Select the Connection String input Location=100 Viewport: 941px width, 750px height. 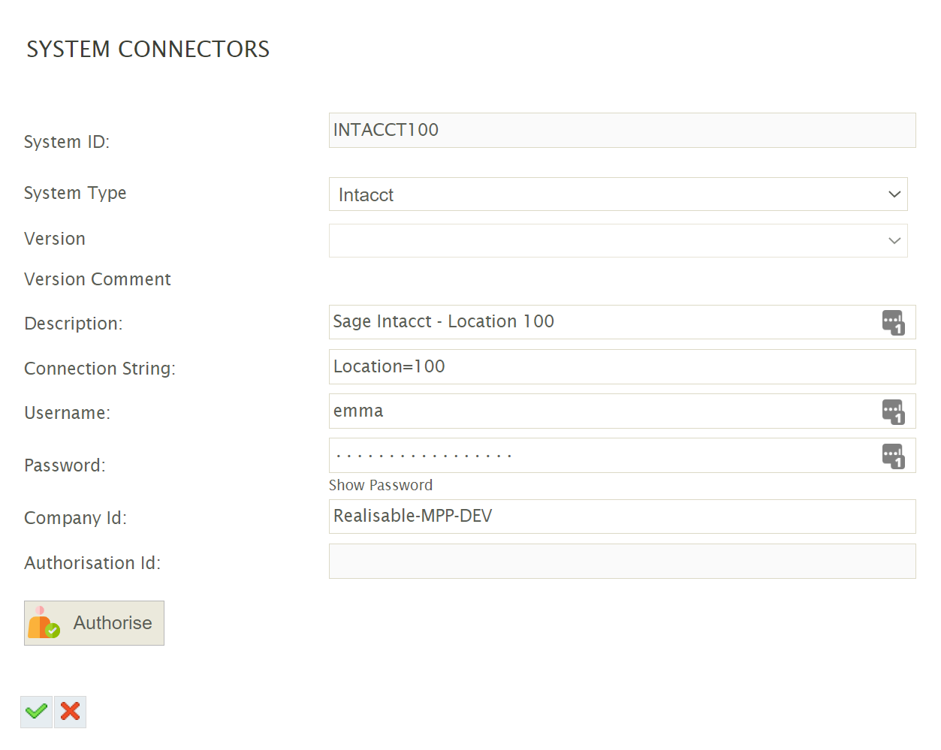(x=621, y=367)
